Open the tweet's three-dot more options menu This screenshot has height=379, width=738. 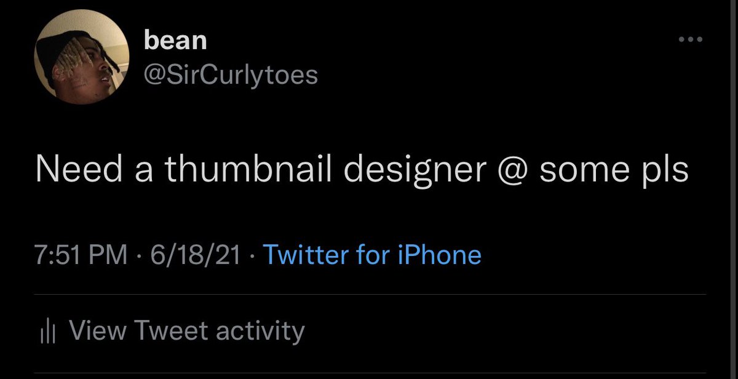690,41
